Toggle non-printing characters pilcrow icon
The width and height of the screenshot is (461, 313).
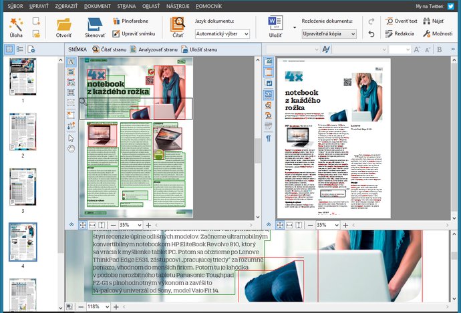(x=269, y=138)
